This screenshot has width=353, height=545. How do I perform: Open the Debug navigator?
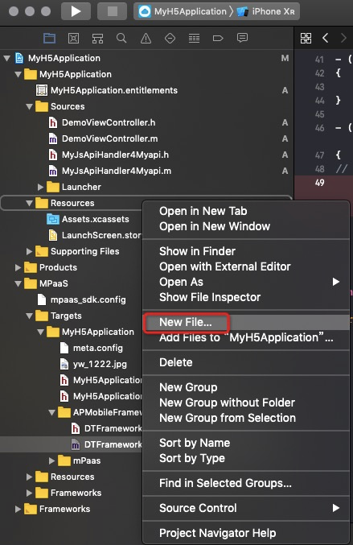pos(194,38)
